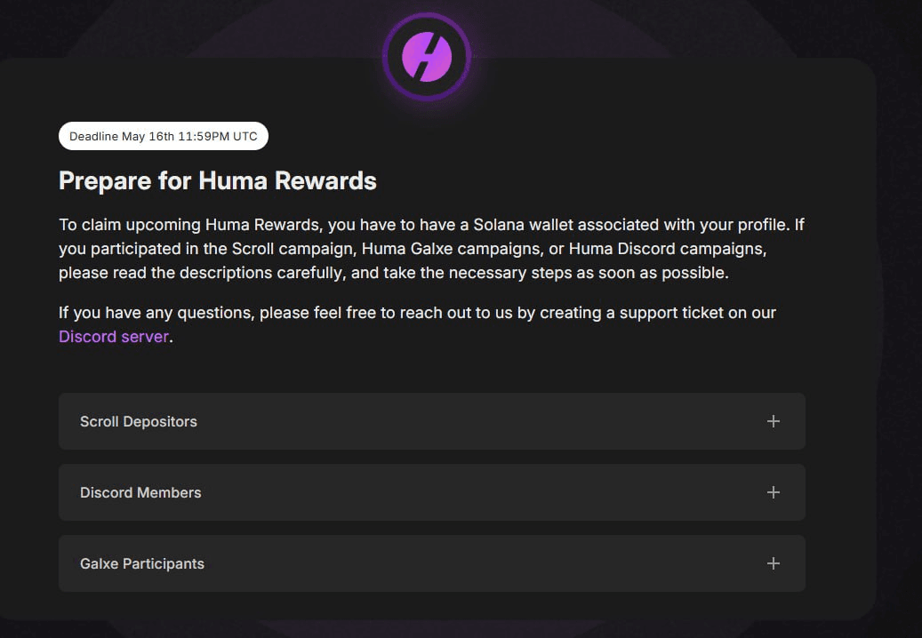Click the plus icon for Scroll Depositors

coord(773,421)
